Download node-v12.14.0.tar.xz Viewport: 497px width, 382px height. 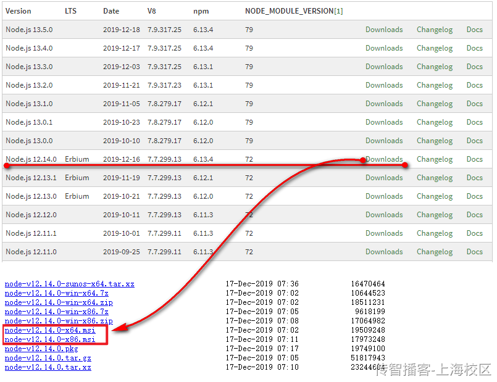click(x=48, y=367)
